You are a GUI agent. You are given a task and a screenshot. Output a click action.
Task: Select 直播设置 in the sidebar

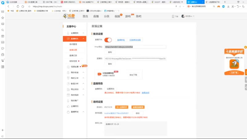(x=73, y=50)
